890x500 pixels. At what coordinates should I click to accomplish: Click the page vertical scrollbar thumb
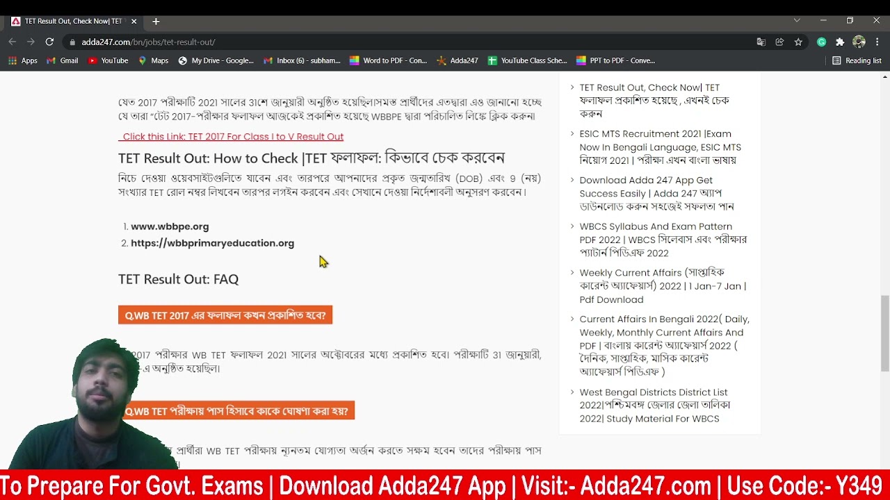(884, 334)
